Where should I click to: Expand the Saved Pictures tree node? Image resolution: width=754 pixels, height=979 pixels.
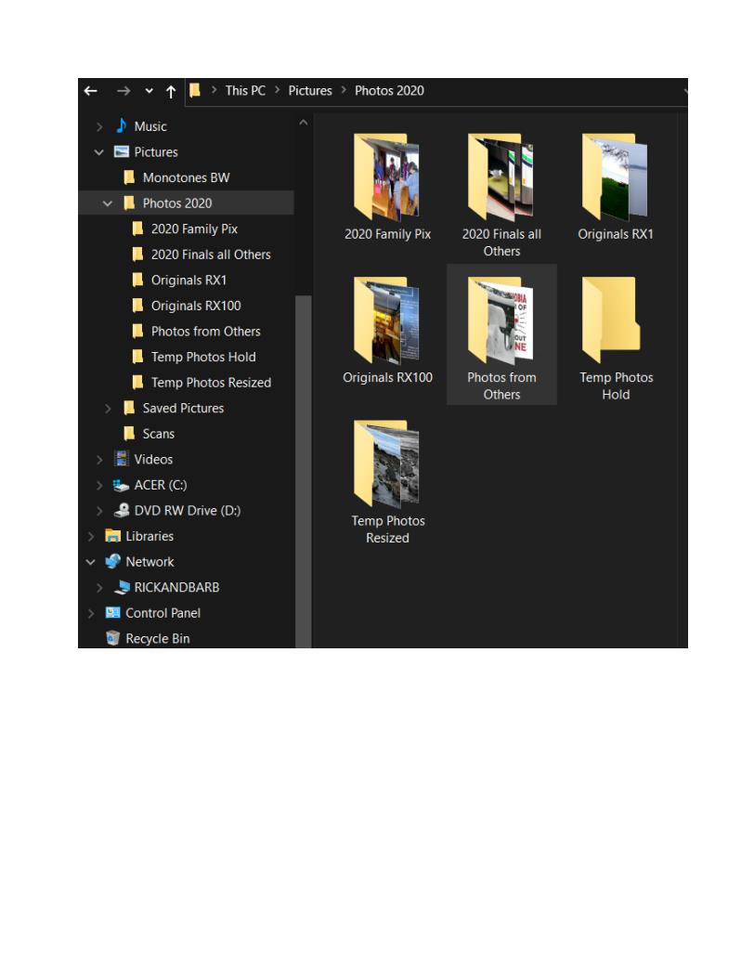[108, 409]
